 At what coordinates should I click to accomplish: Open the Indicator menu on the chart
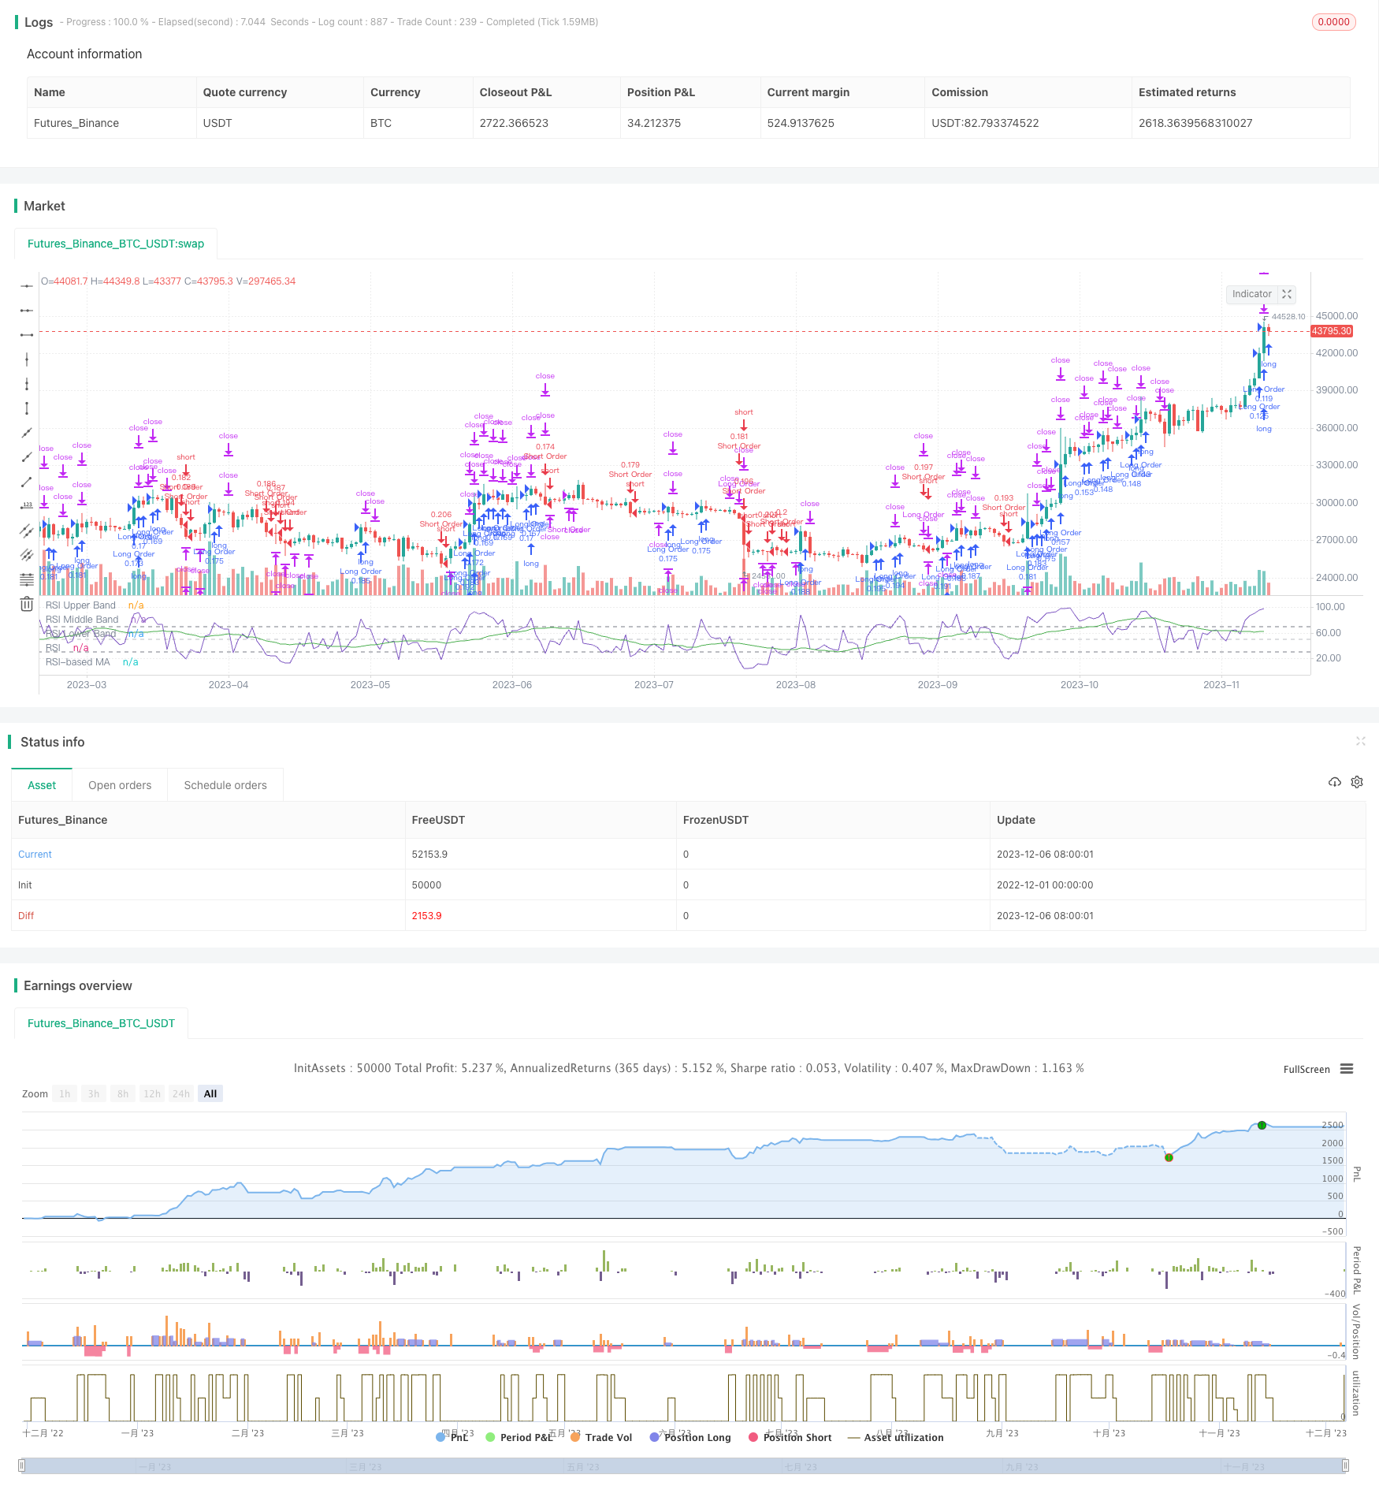click(1251, 294)
